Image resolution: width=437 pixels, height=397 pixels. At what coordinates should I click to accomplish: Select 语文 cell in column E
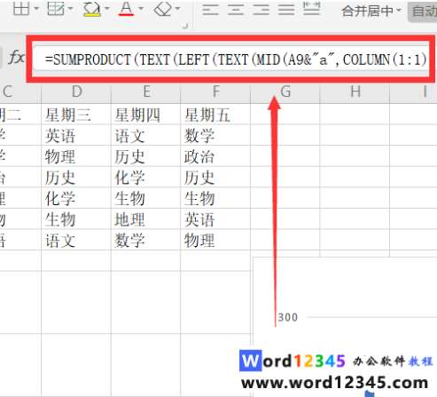click(x=146, y=135)
